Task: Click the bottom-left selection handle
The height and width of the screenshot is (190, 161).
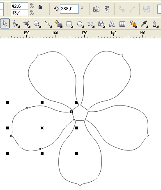Action: coord(8,153)
